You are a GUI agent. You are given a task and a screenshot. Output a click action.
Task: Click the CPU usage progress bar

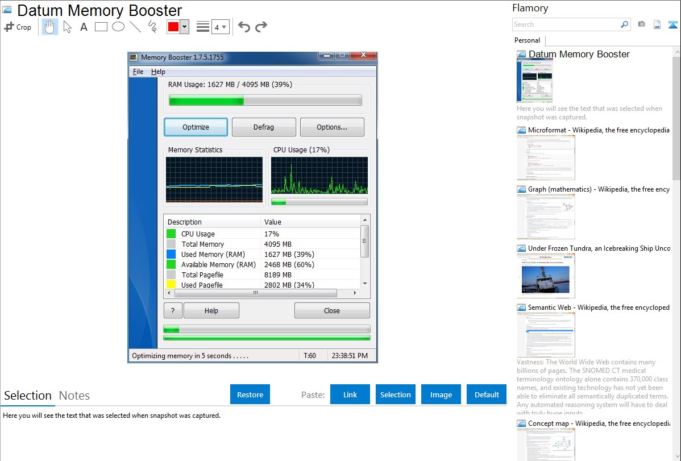(319, 202)
